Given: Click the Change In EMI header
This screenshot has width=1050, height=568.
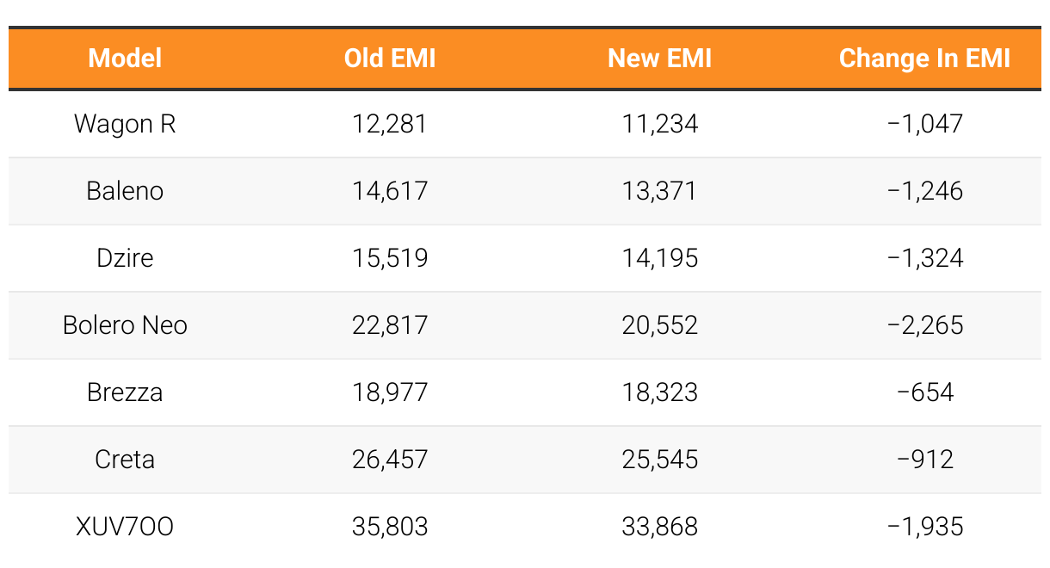Looking at the screenshot, I should (925, 59).
